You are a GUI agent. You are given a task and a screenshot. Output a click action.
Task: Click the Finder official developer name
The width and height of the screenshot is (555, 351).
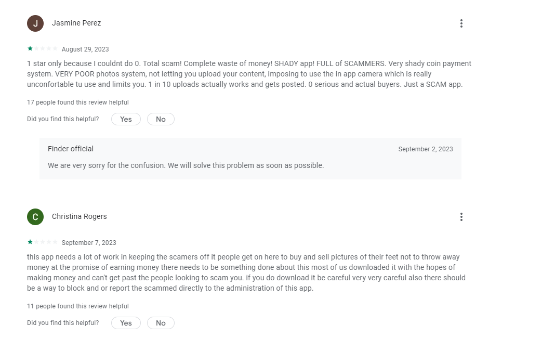(x=71, y=149)
